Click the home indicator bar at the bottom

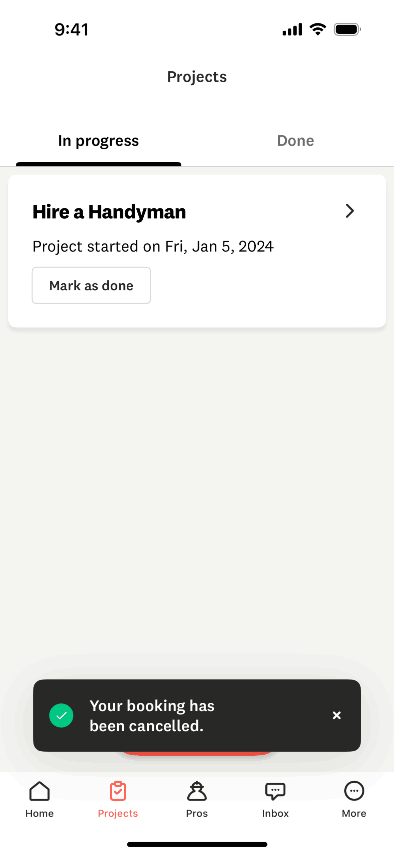coord(197,844)
